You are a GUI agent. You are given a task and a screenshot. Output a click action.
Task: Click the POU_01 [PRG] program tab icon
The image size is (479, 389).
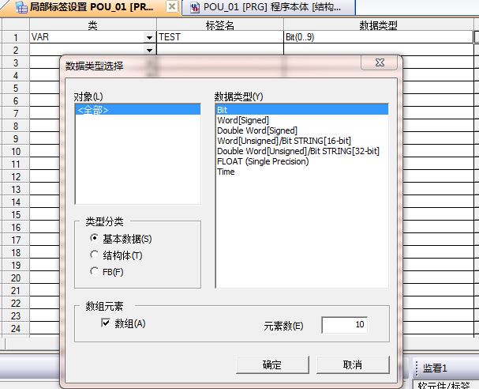pyautogui.click(x=194, y=7)
